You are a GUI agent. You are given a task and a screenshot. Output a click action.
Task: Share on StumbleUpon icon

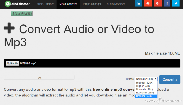point(148,3)
